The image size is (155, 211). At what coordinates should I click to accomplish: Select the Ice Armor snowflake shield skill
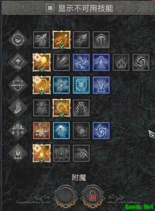81,85
